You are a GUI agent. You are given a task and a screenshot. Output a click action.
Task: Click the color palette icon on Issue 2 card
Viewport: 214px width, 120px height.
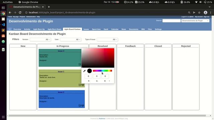pos(83,105)
